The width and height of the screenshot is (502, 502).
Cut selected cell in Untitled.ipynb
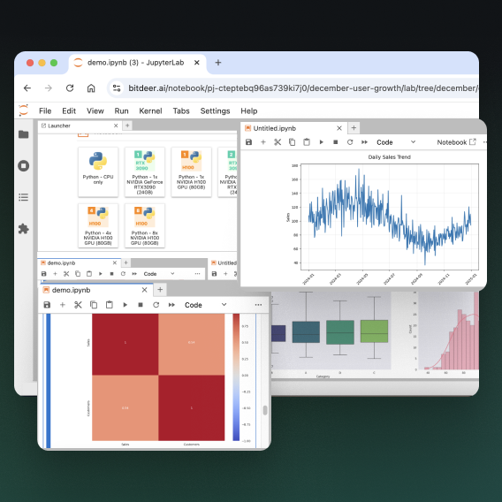click(x=278, y=142)
